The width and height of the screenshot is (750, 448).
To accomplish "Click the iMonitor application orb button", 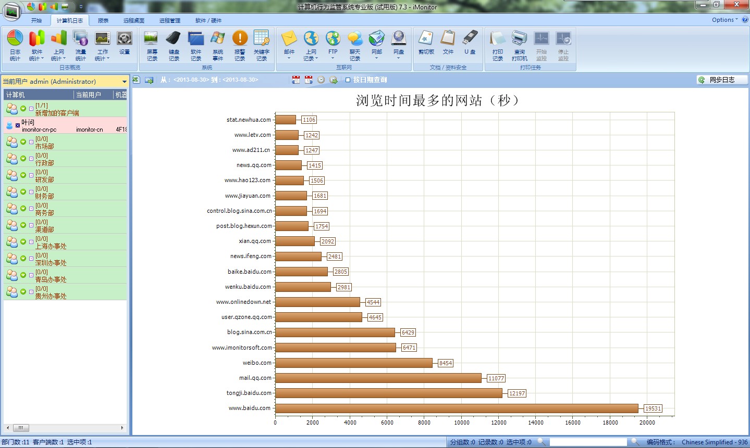I will pyautogui.click(x=11, y=11).
